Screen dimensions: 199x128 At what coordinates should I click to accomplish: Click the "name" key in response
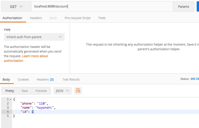26,108
